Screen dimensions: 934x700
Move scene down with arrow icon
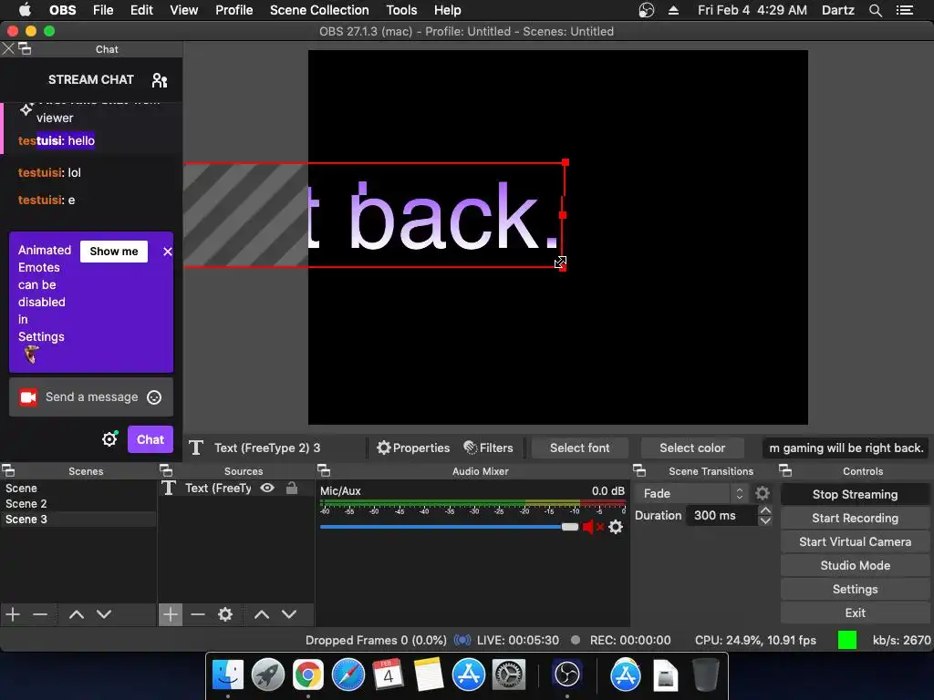(x=104, y=613)
